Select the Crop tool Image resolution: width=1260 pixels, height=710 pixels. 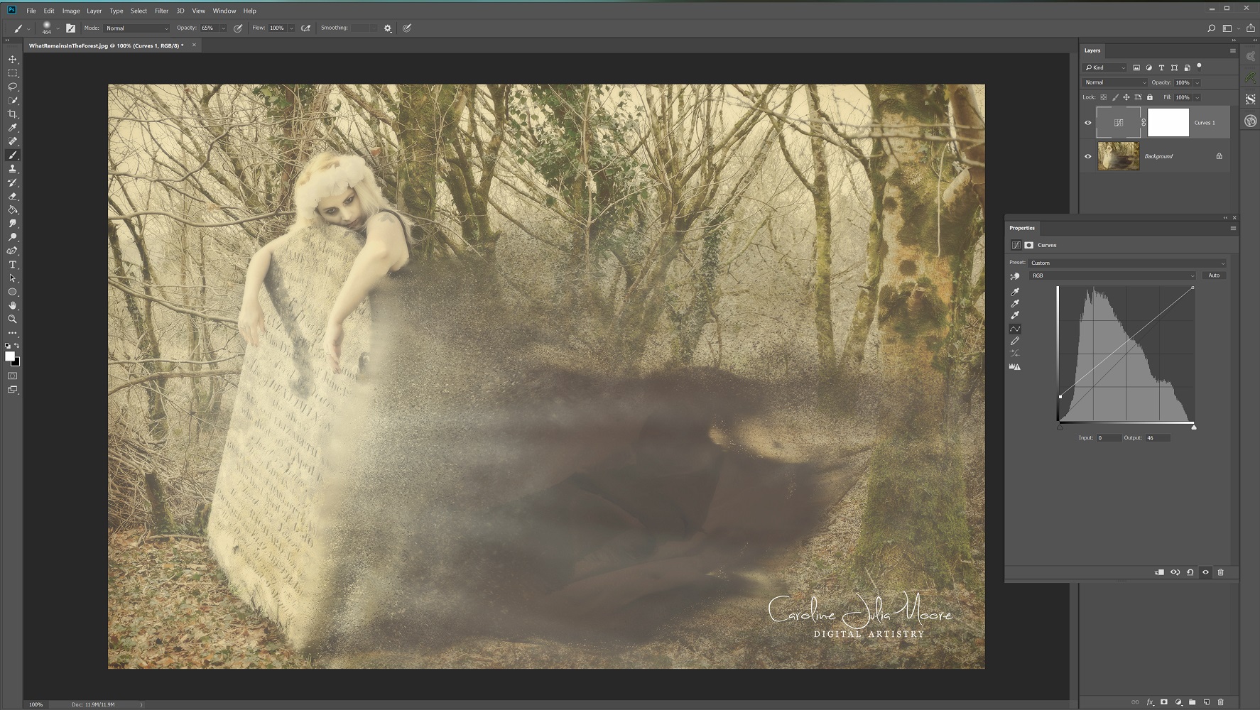pyautogui.click(x=13, y=114)
